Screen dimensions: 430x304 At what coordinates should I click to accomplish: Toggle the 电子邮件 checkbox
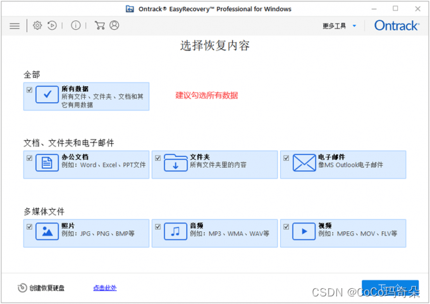(286, 158)
